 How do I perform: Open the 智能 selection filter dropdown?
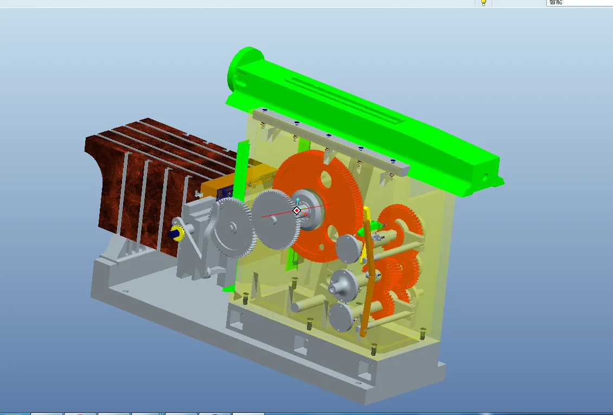[x=579, y=3]
